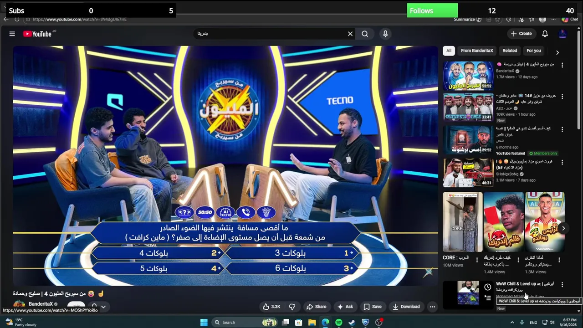Select the All filter chip
Viewport: 583px width, 328px height.
(x=449, y=51)
